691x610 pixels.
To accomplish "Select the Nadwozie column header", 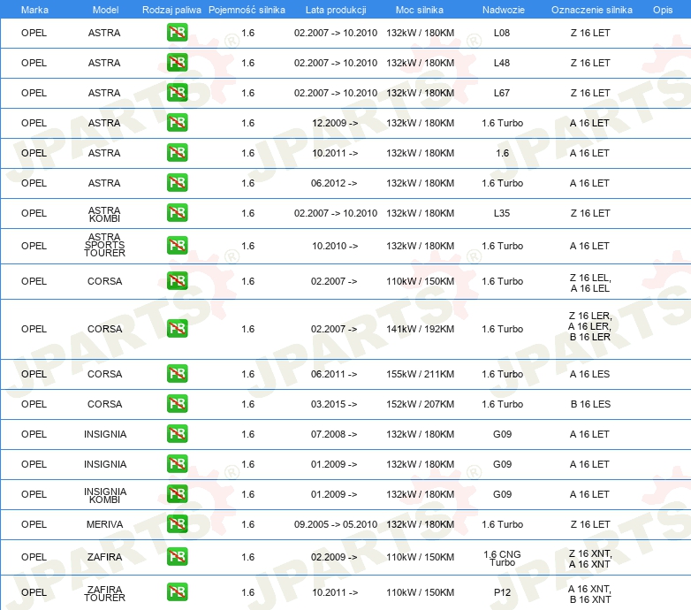I will click(504, 10).
